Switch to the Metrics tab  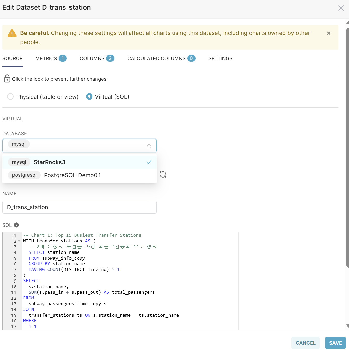[51, 59]
